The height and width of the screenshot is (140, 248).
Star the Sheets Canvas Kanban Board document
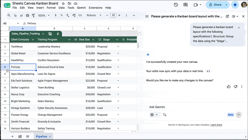coord(63,4)
